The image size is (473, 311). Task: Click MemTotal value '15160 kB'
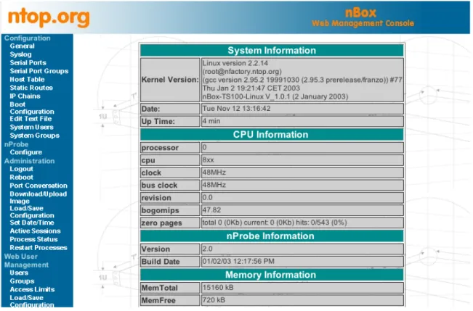tap(218, 288)
